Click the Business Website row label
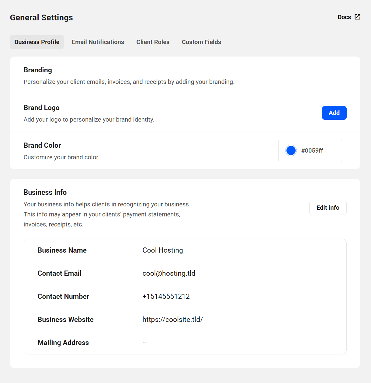 66,319
